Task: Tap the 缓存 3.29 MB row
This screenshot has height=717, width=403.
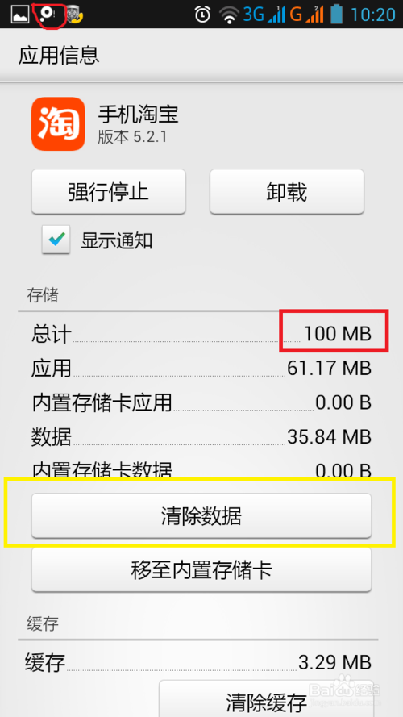Action: click(x=198, y=661)
